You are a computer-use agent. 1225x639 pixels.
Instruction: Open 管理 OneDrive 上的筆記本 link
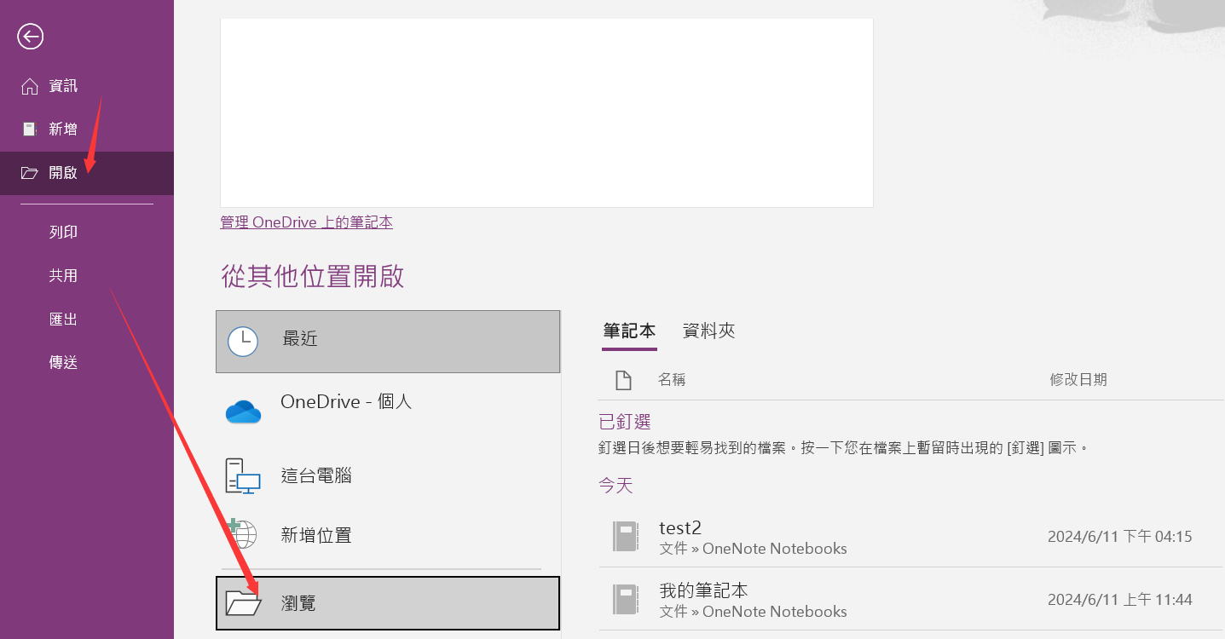[x=307, y=222]
